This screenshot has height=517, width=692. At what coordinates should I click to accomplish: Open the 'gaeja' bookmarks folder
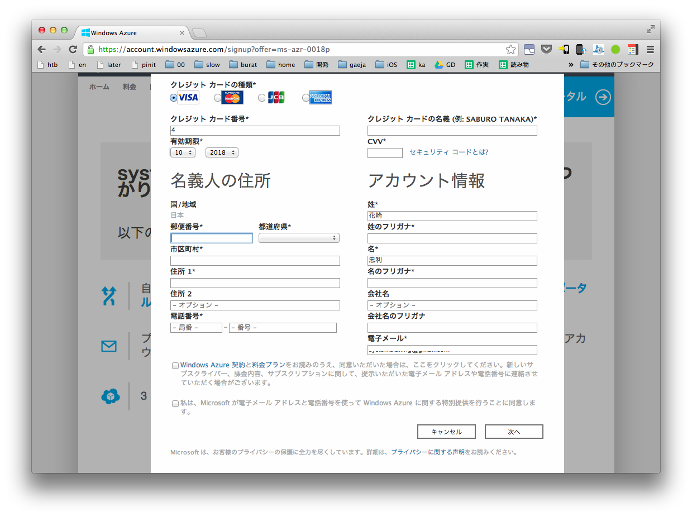click(352, 65)
